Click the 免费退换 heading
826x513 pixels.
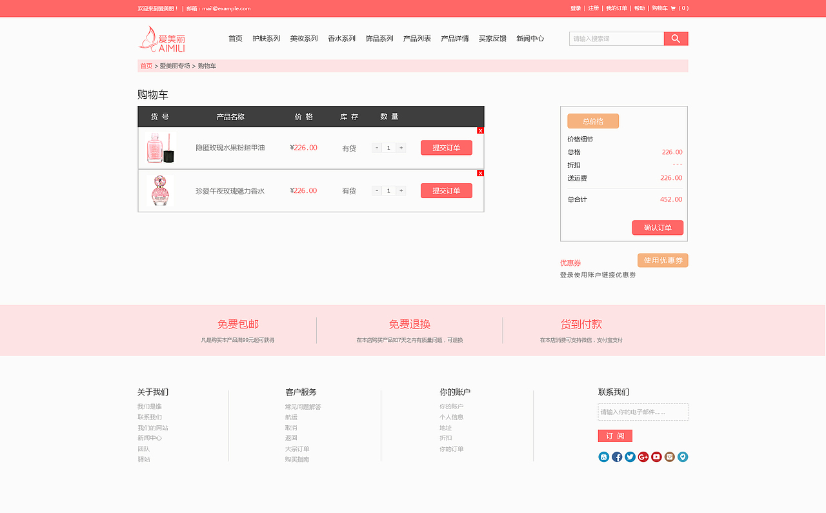(410, 325)
